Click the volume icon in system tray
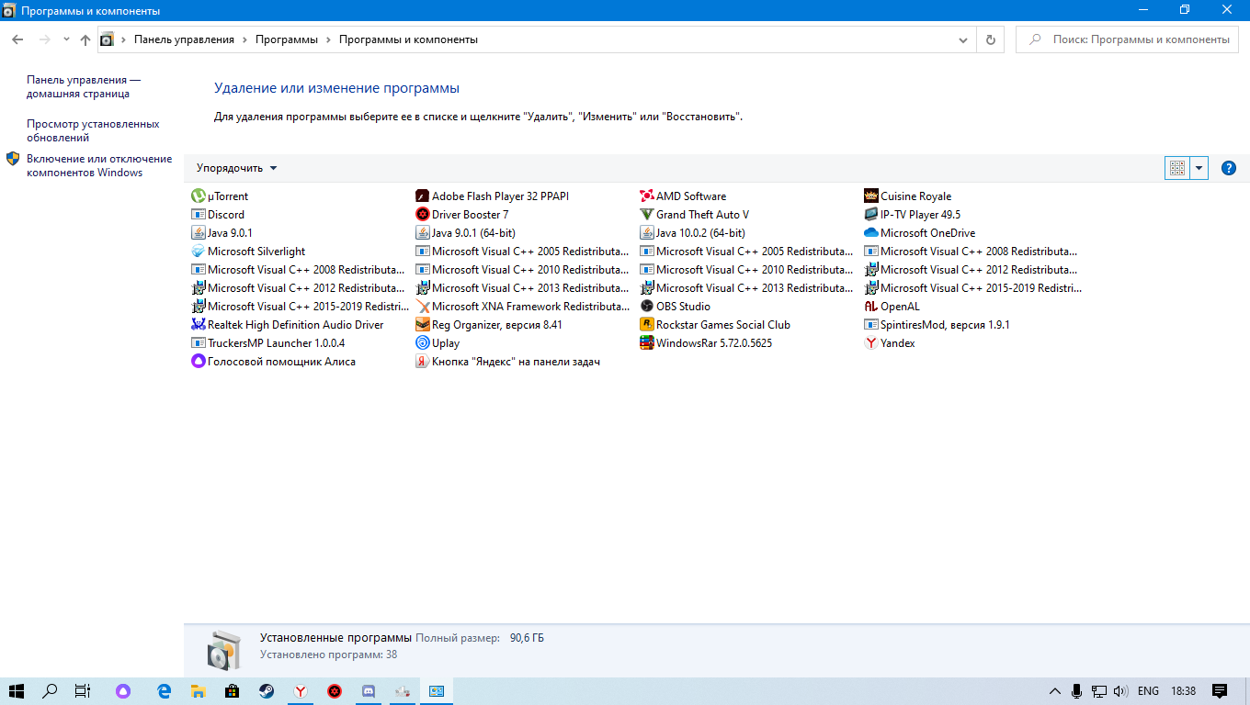1250x705 pixels. (1120, 691)
